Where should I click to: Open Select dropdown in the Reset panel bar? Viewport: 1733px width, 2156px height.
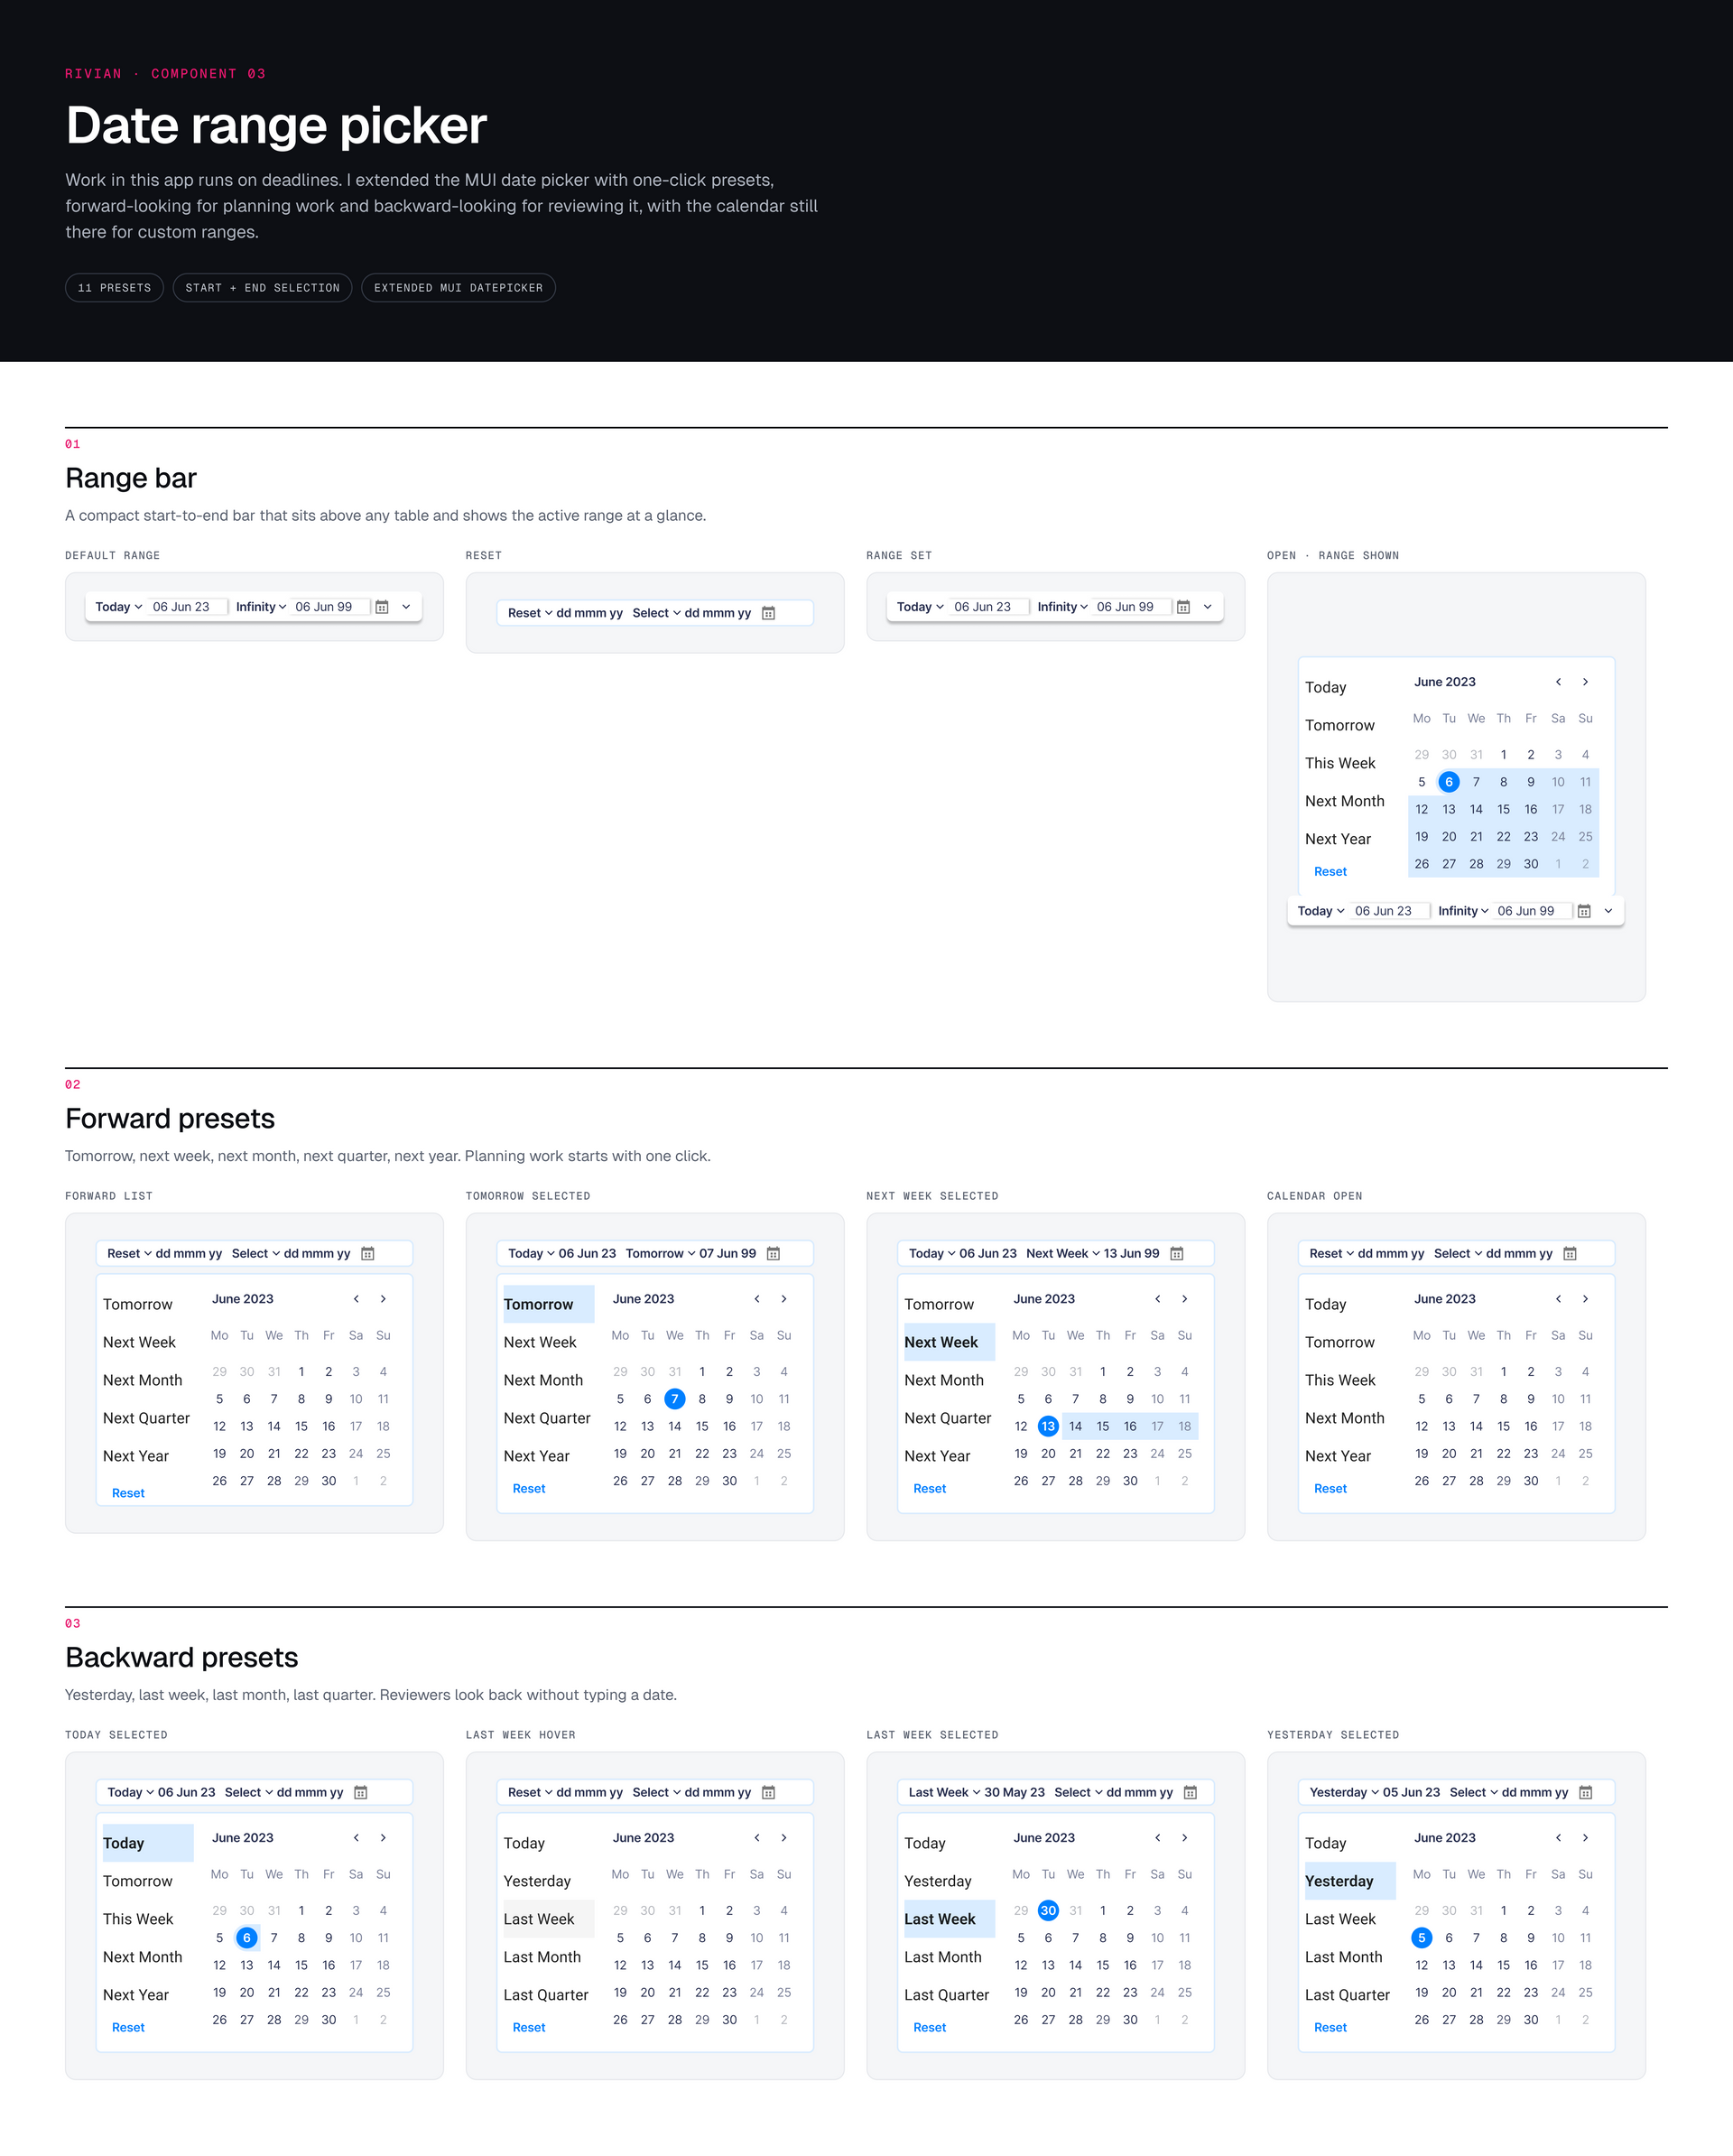pos(656,613)
